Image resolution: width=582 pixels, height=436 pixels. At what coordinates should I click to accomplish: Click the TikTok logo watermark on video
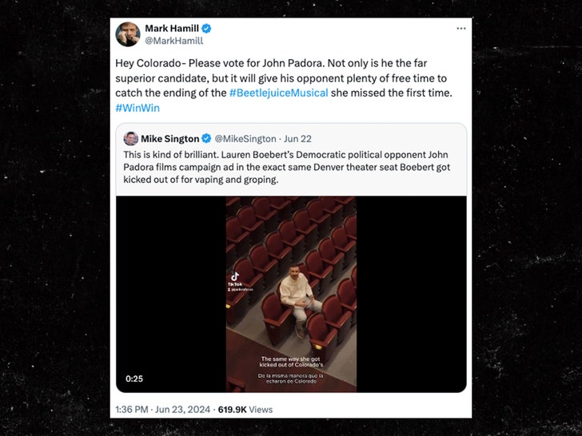pos(236,276)
